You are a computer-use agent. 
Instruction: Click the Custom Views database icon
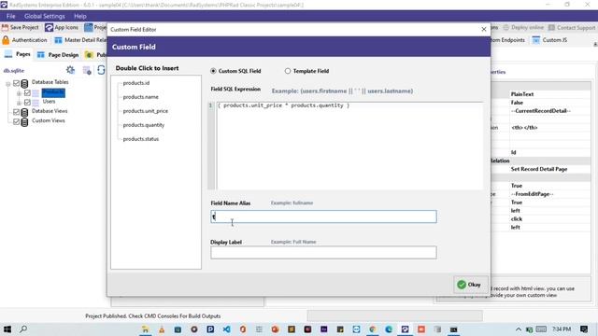[24, 122]
